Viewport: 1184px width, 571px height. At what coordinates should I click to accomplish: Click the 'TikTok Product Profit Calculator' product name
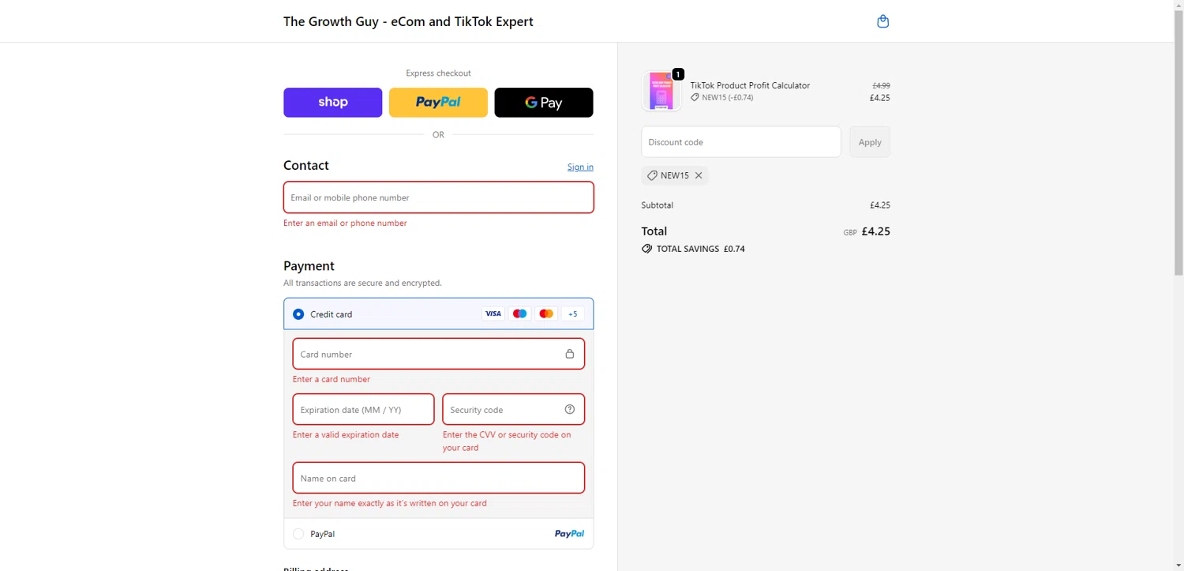point(750,85)
